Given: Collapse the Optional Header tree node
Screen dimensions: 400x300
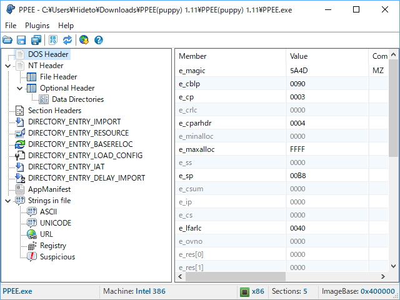Looking at the screenshot, I should coord(20,88).
